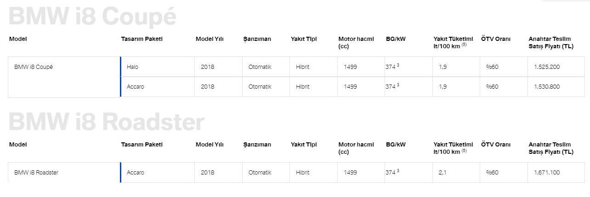Click the Halo price 1.525.200

click(547, 67)
